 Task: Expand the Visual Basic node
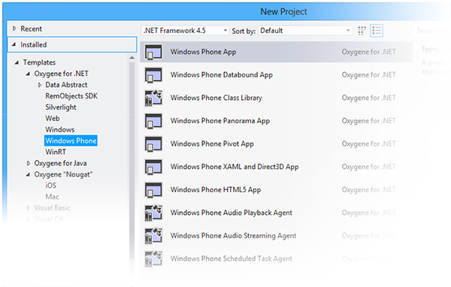[29, 208]
